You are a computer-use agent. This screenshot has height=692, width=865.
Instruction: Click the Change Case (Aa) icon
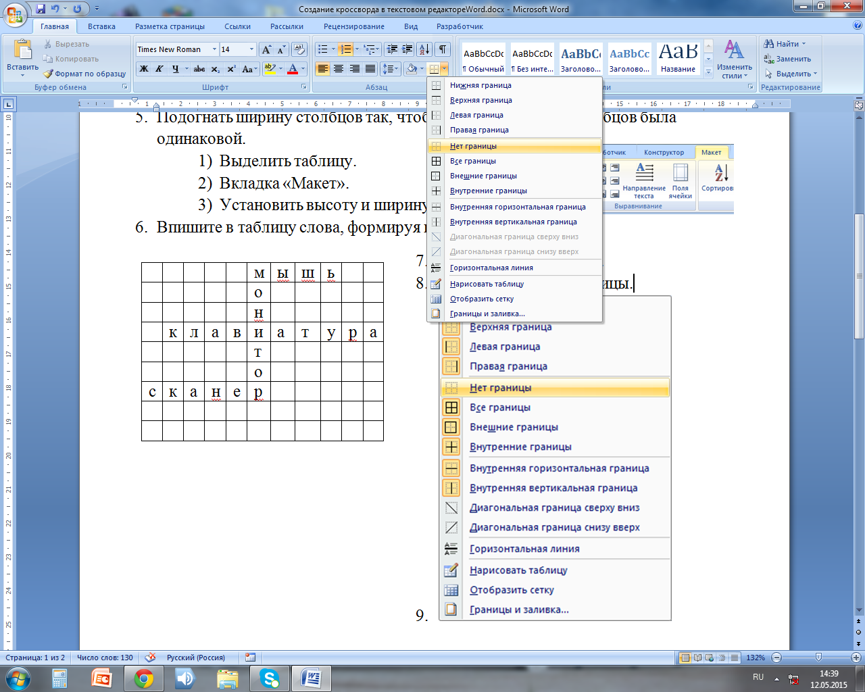click(248, 69)
